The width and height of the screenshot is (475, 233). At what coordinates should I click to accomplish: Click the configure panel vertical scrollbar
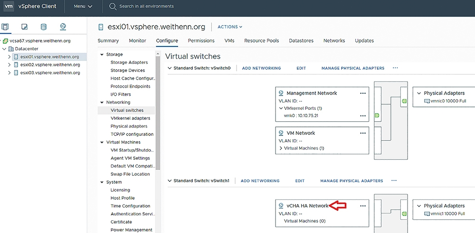pyautogui.click(x=158, y=113)
